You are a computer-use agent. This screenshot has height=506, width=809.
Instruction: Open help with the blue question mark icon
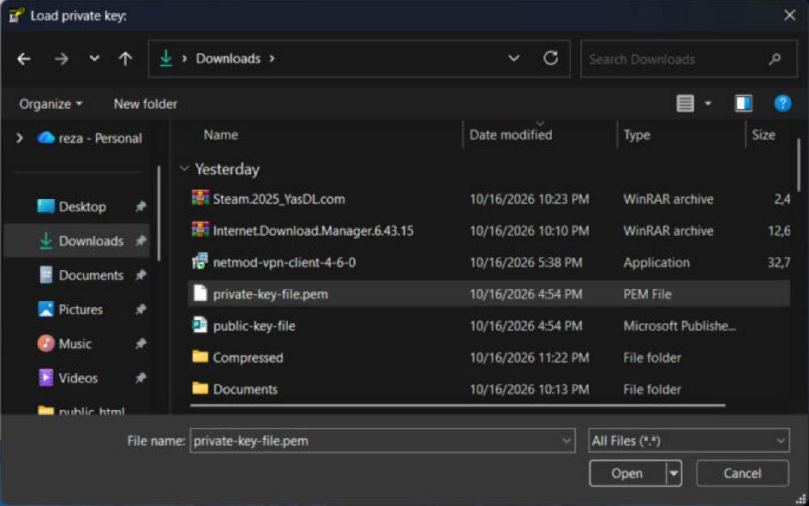782,104
